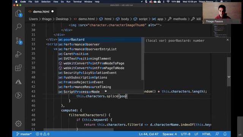Open the Window menu
This screenshot has width=243, height=137.
coord(88,2)
